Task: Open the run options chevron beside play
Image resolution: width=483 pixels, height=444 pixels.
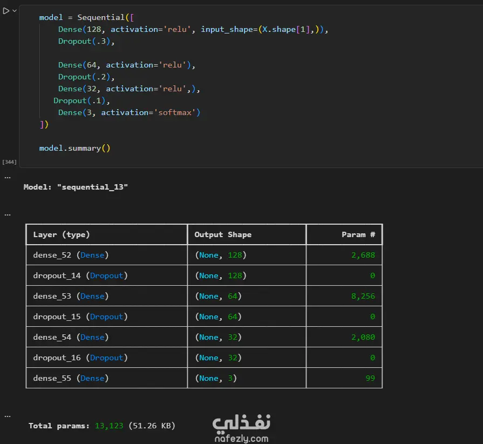Action: 14,11
